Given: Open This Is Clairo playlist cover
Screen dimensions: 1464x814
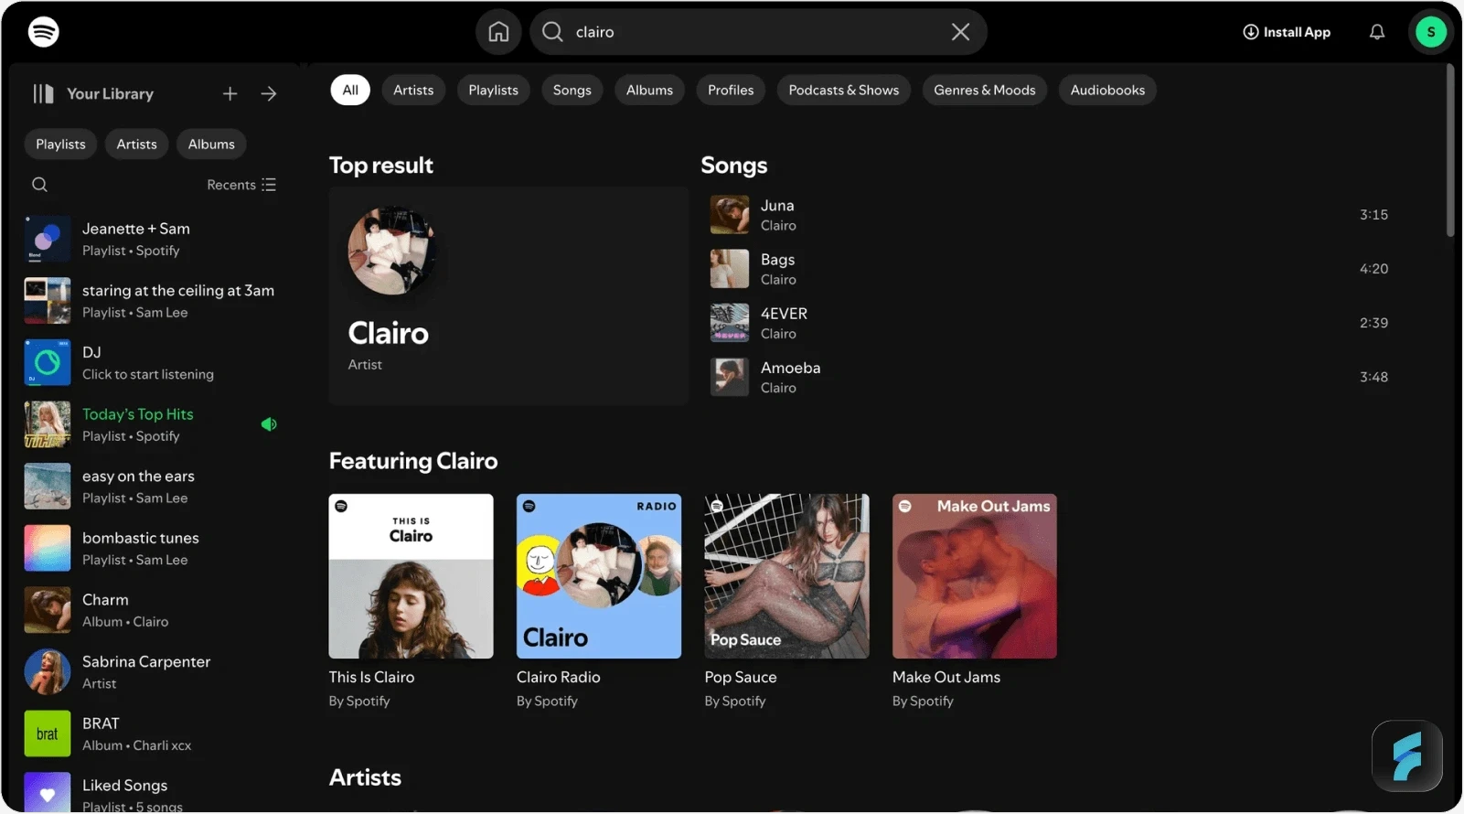Looking at the screenshot, I should pyautogui.click(x=411, y=576).
